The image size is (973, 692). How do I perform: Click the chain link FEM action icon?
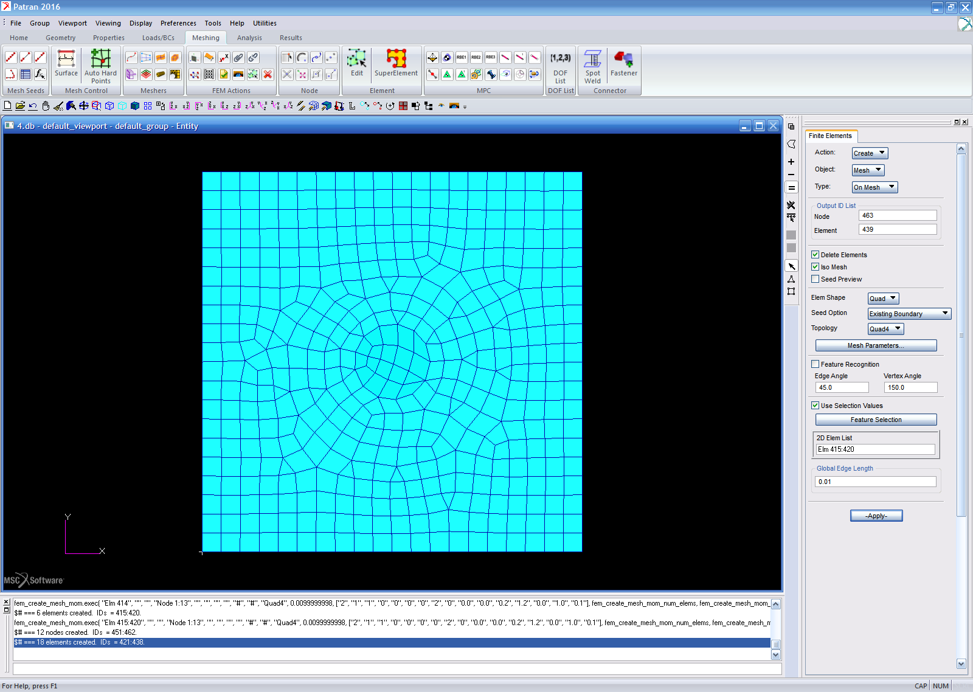pyautogui.click(x=253, y=57)
